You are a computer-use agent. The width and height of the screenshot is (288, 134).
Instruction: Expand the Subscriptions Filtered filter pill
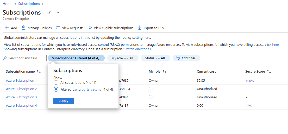point(76,58)
